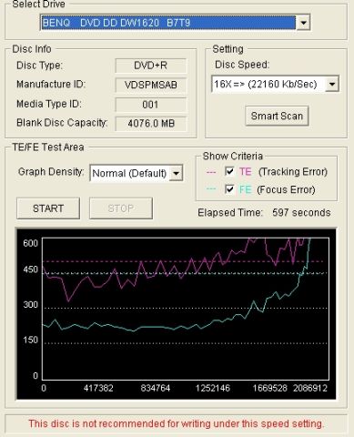This screenshot has height=437, width=354.
Task: Click the Blank Disc Capacity 4076.0 MB field
Action: [151, 124]
